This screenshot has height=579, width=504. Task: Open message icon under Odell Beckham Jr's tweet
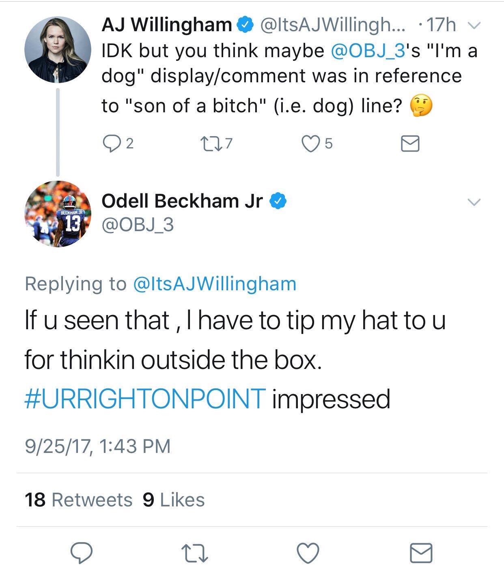pos(422,551)
